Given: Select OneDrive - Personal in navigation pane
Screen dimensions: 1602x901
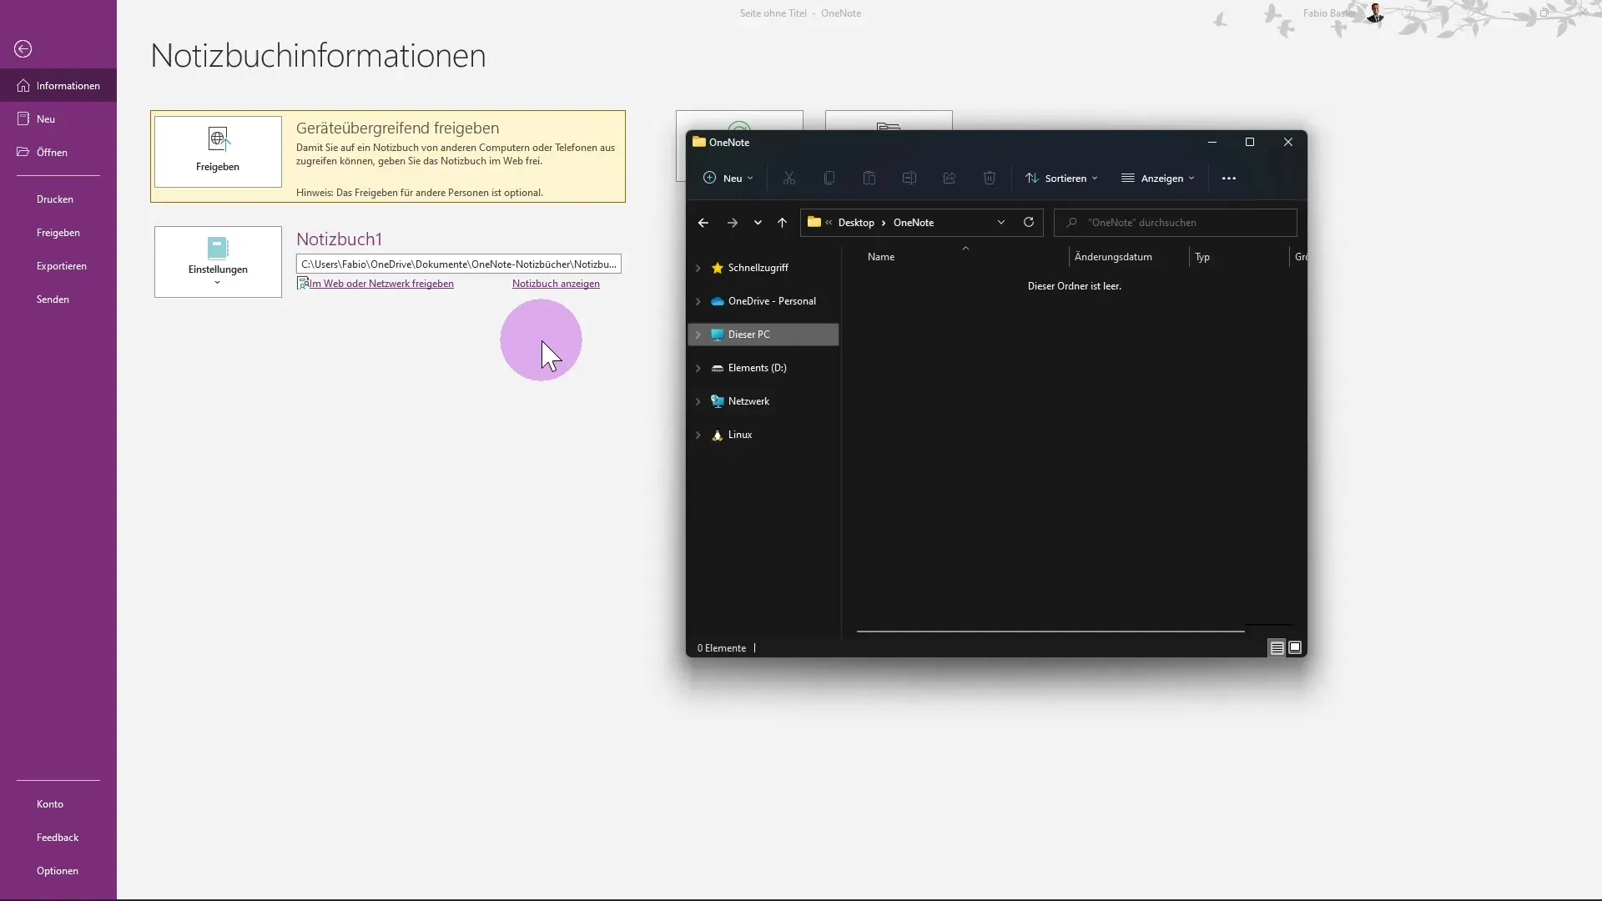Looking at the screenshot, I should pos(772,301).
